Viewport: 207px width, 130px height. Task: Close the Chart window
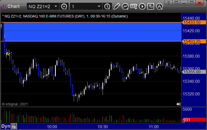click(x=200, y=3)
